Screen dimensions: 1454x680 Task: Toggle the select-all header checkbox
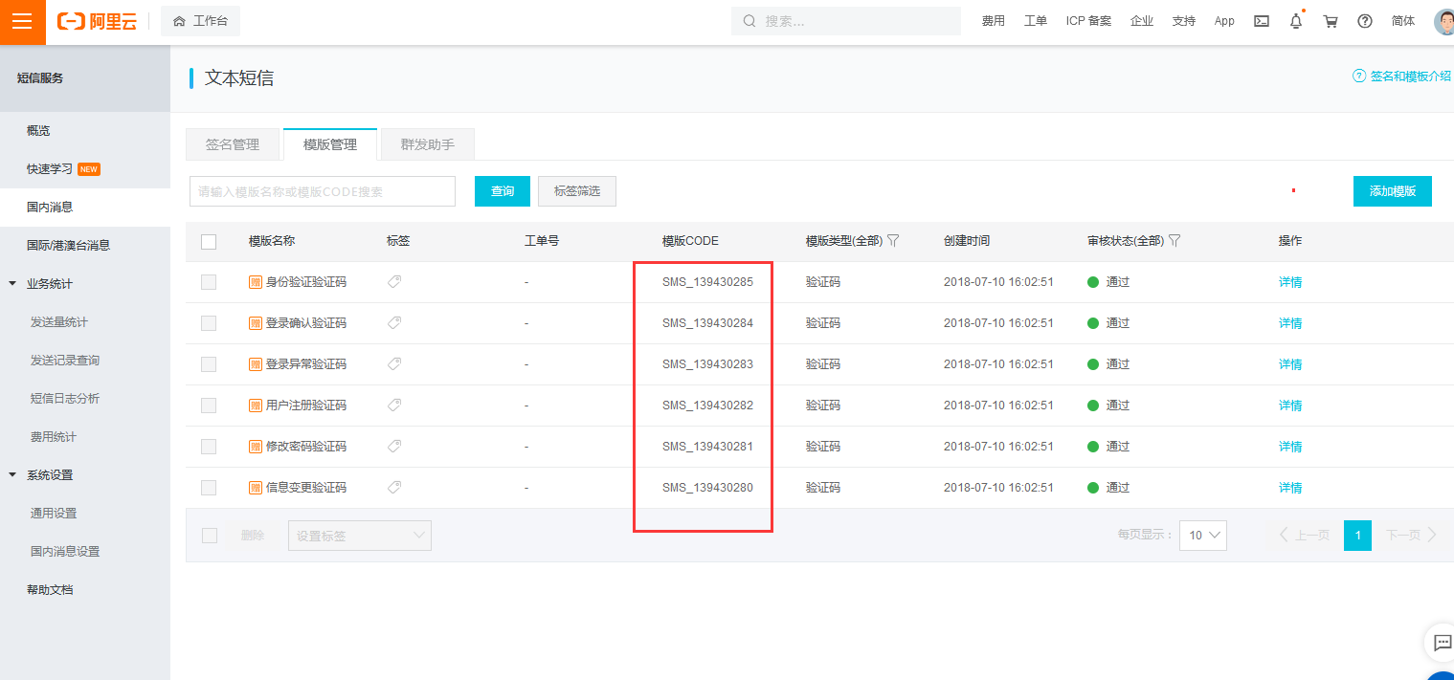tap(209, 242)
